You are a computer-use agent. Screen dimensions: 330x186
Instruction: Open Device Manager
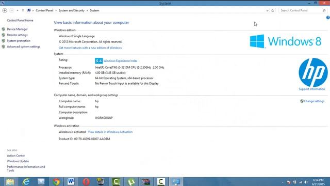click(x=17, y=29)
